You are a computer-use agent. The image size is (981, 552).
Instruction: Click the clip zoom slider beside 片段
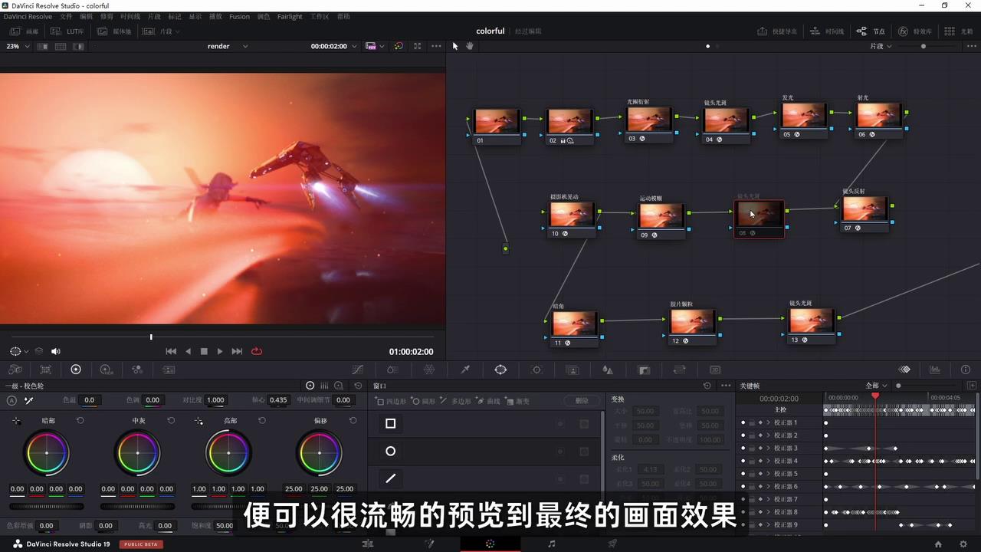[x=924, y=46]
